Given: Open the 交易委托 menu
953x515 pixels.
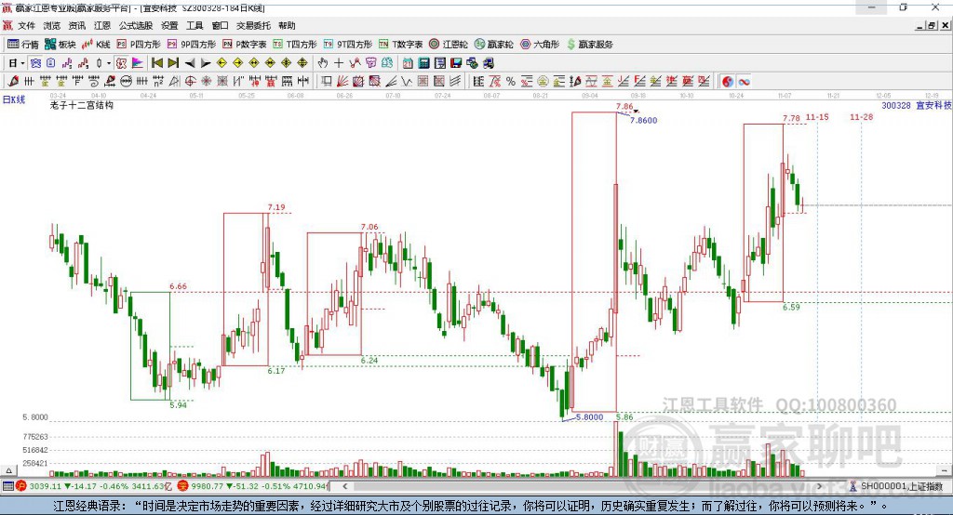Looking at the screenshot, I should 253,25.
